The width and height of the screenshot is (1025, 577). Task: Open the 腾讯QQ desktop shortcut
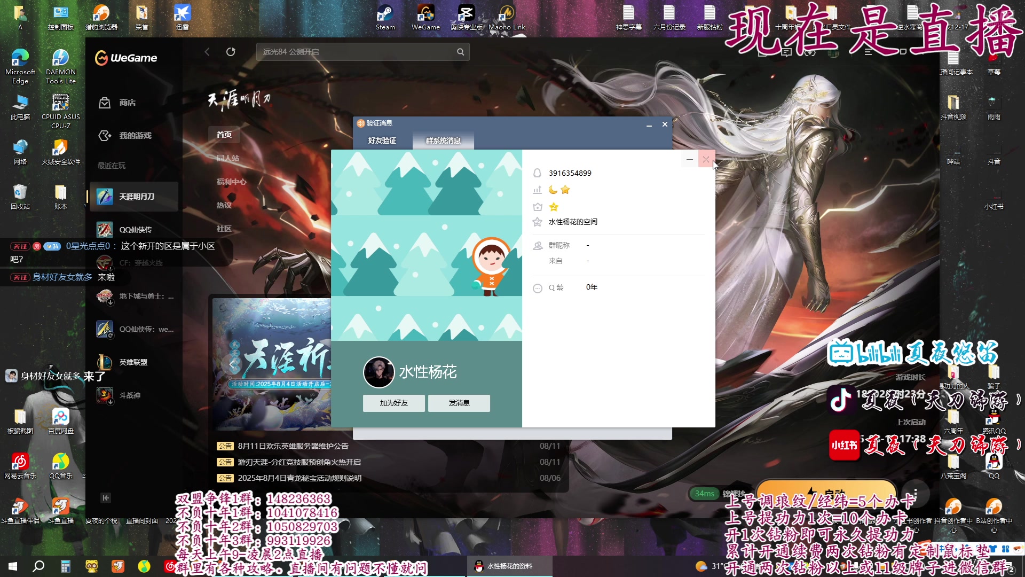click(x=994, y=421)
